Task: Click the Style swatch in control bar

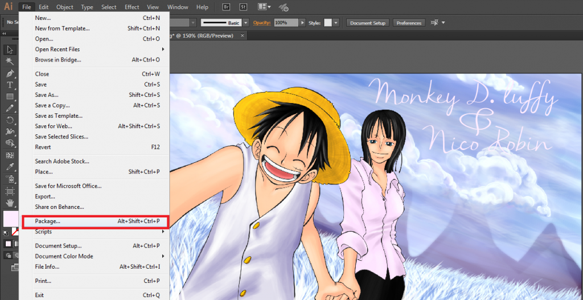Action: click(x=327, y=23)
